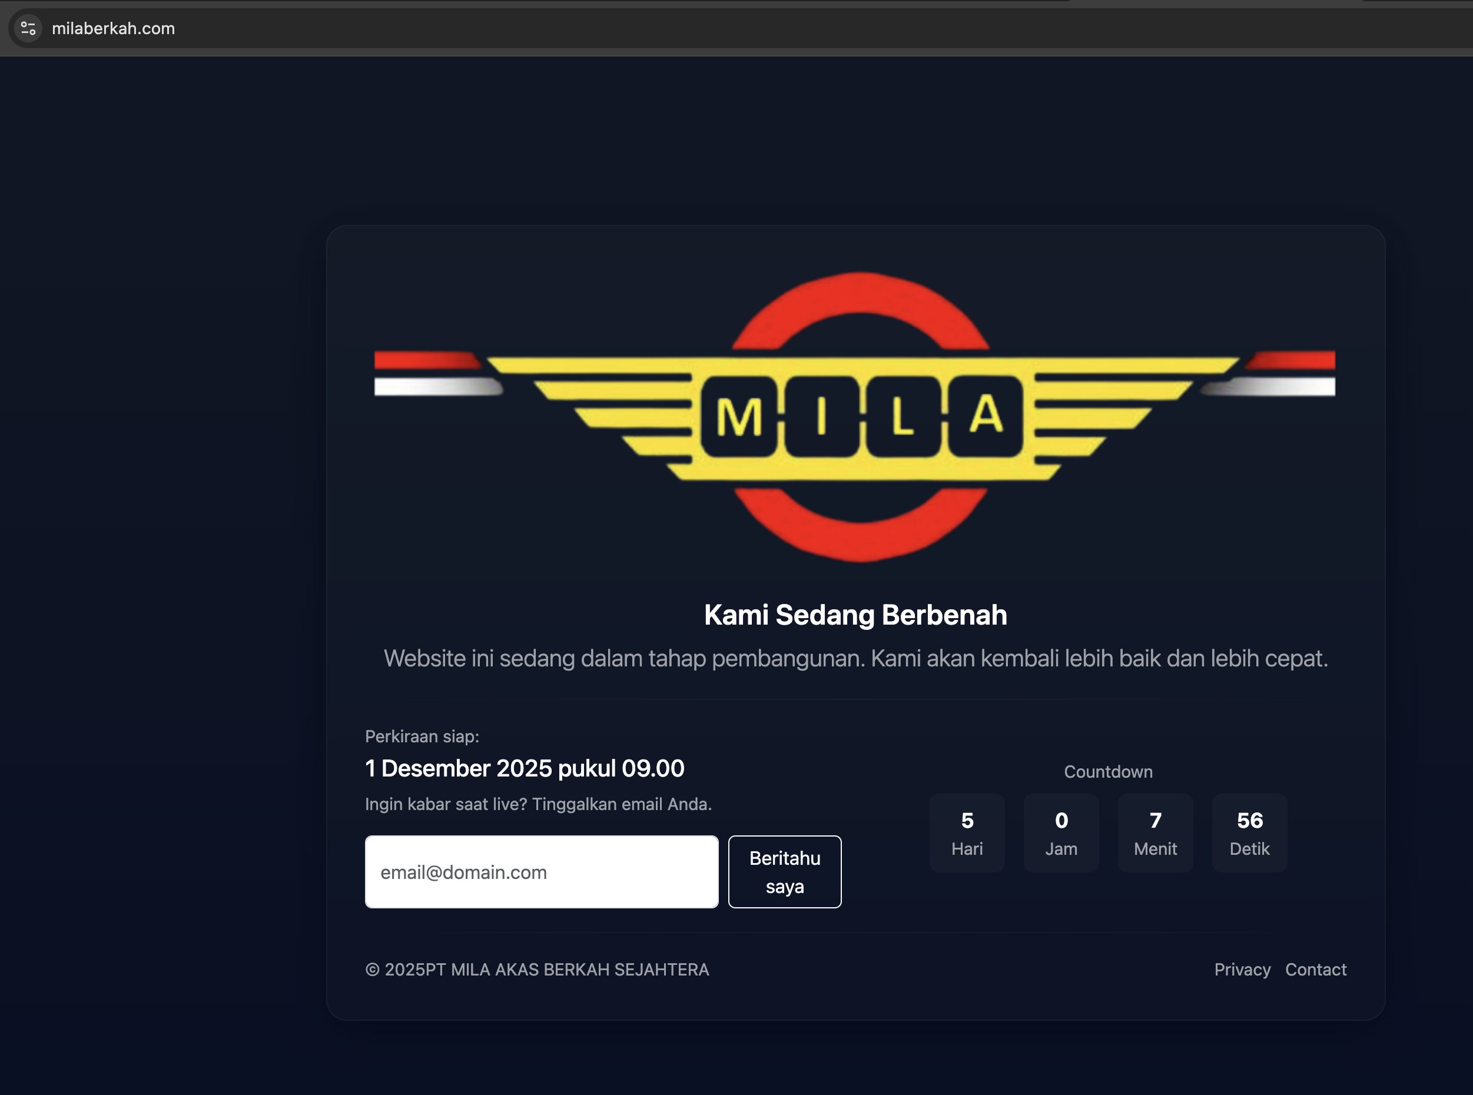Click the site information icon in address bar
Viewport: 1473px width, 1095px height.
(x=28, y=28)
